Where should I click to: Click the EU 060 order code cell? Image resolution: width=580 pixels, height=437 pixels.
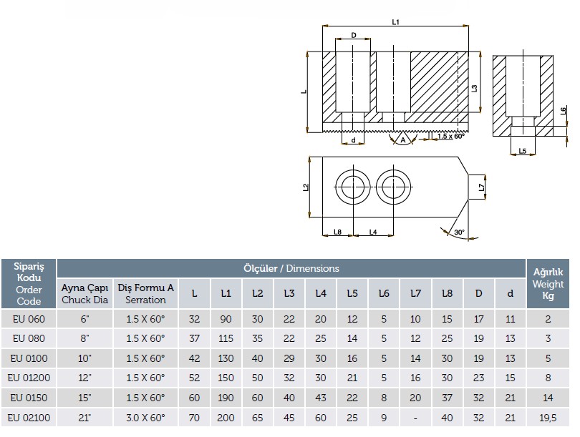[x=29, y=318]
